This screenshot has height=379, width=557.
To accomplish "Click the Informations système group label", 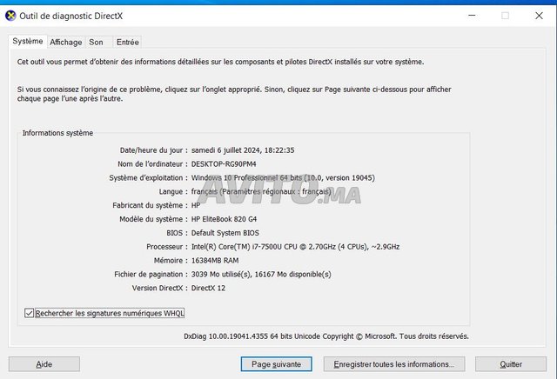I will pyautogui.click(x=57, y=133).
